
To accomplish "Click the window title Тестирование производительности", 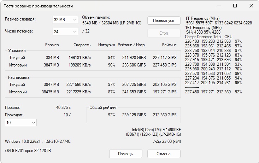I will 39,6.
